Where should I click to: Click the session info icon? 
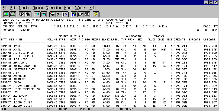(x=74, y=14)
